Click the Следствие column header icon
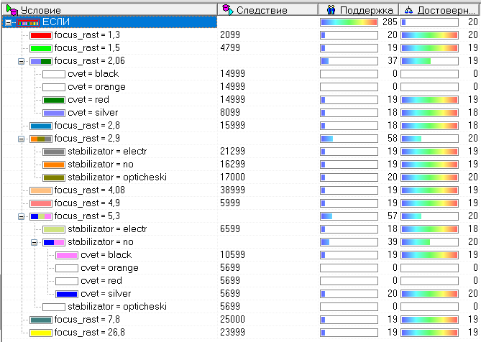This screenshot has height=342, width=481. [227, 10]
